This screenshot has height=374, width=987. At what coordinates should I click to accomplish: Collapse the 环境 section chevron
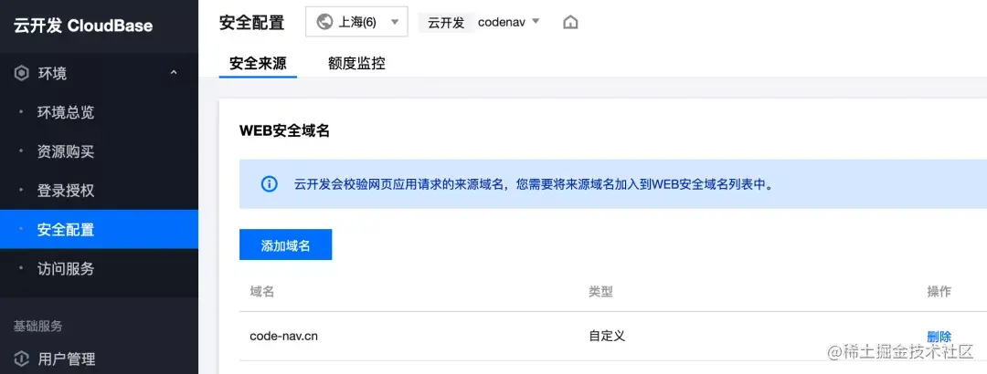click(174, 74)
